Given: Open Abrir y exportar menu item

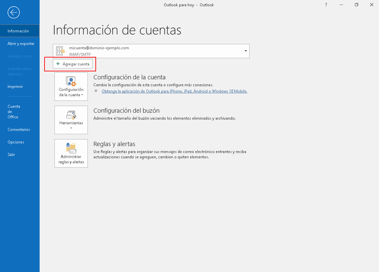Looking at the screenshot, I should pyautogui.click(x=21, y=44).
